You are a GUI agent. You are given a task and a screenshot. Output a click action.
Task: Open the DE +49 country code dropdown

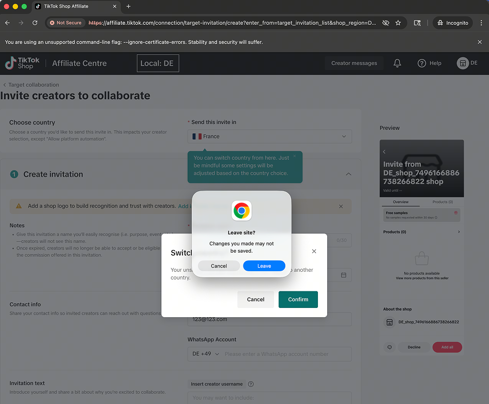tap(206, 354)
